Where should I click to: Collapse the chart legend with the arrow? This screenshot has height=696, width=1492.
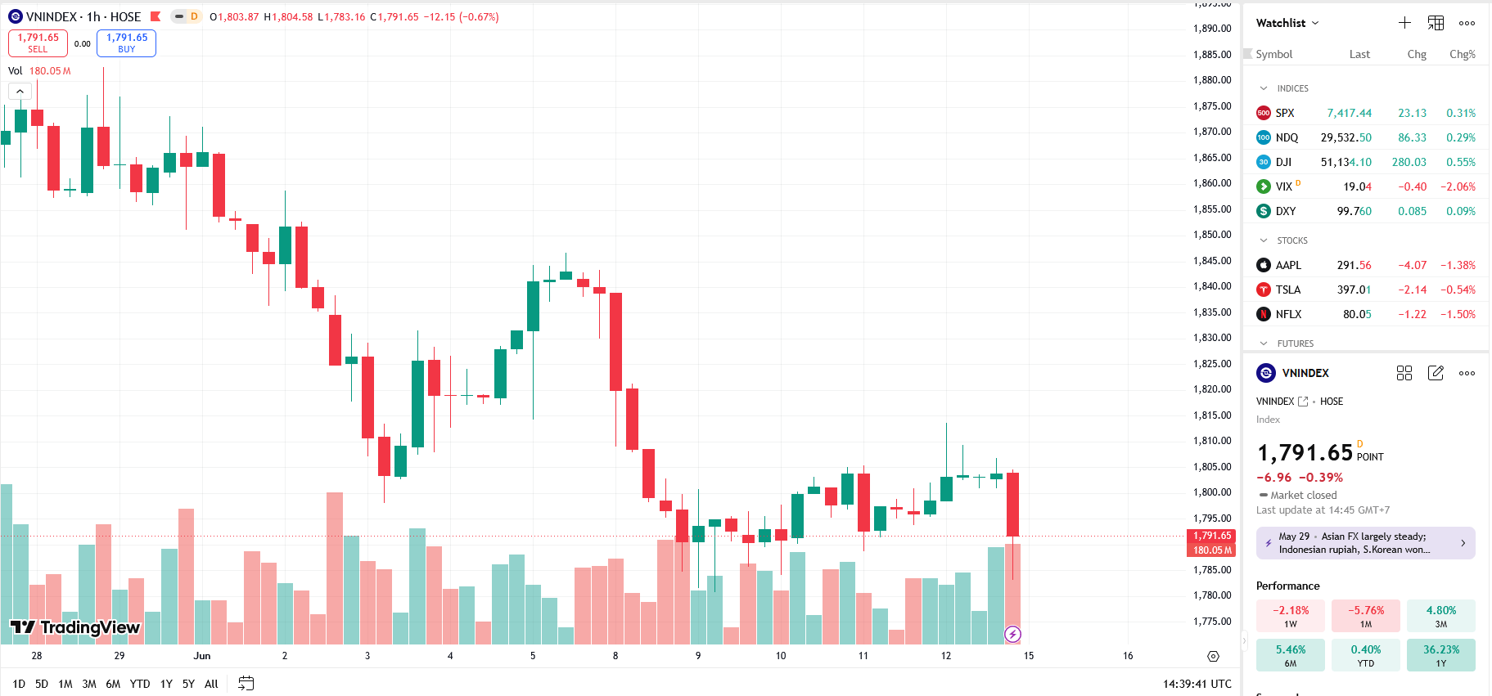pyautogui.click(x=20, y=92)
